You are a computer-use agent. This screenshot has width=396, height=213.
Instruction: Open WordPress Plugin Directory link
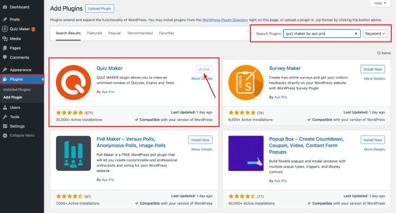[x=225, y=20]
